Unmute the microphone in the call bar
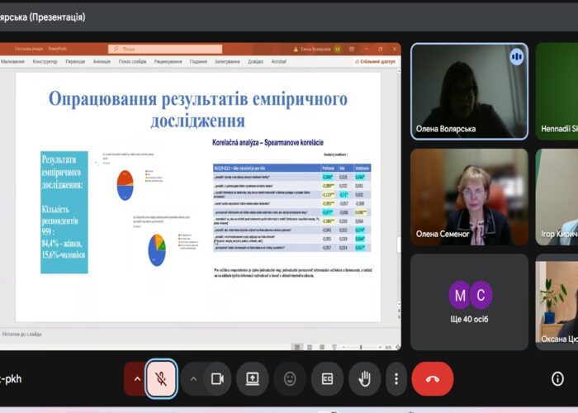 [x=161, y=379]
